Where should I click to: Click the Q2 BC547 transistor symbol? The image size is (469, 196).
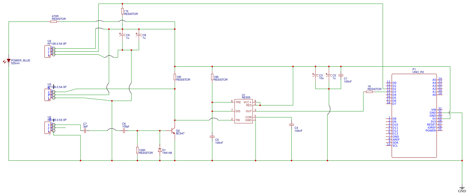tap(173, 131)
